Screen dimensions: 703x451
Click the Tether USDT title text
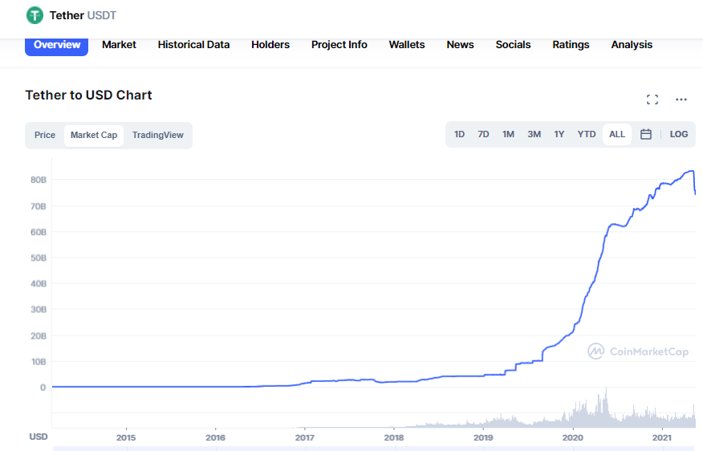83,16
